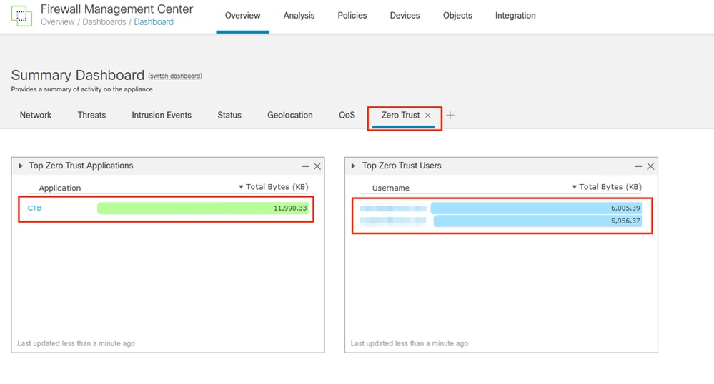Sort users by Total Bytes (KB) column
Screen dimensions: 714x384
pyautogui.click(x=607, y=187)
